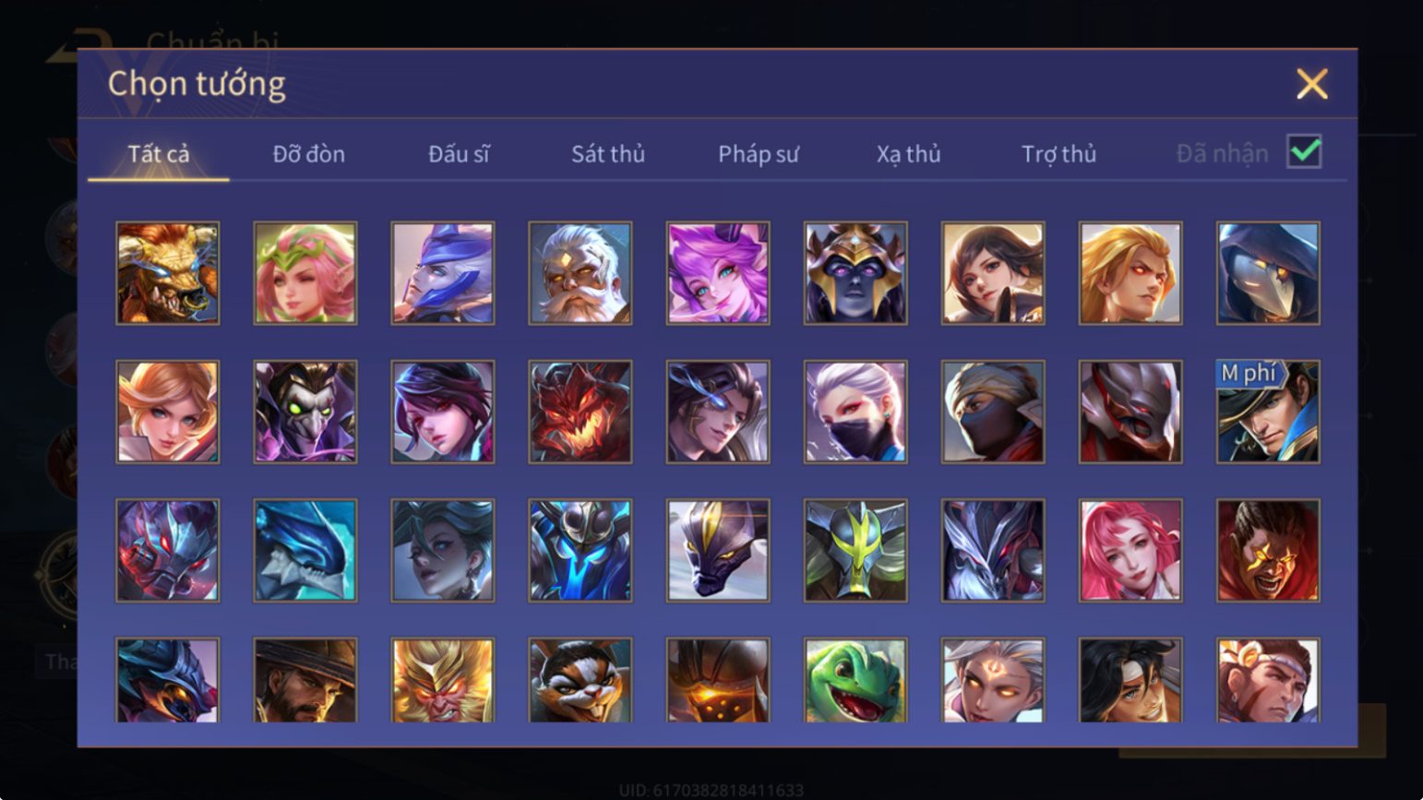Switch to the 'Trợ thủ' tab
The height and width of the screenshot is (800, 1423).
click(x=1058, y=154)
